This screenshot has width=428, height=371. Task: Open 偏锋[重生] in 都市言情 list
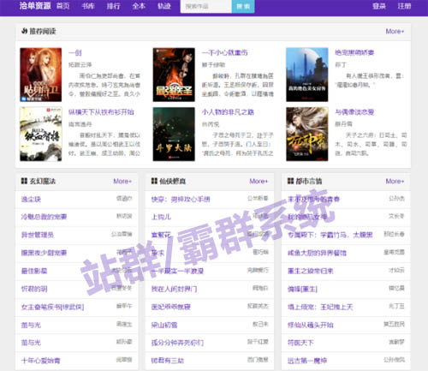[x=302, y=289]
